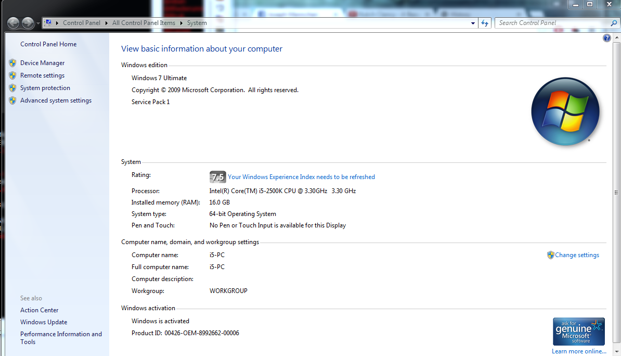This screenshot has width=621, height=356.
Task: Expand the arrow before Control Panel breadcrumb
Action: (x=57, y=23)
